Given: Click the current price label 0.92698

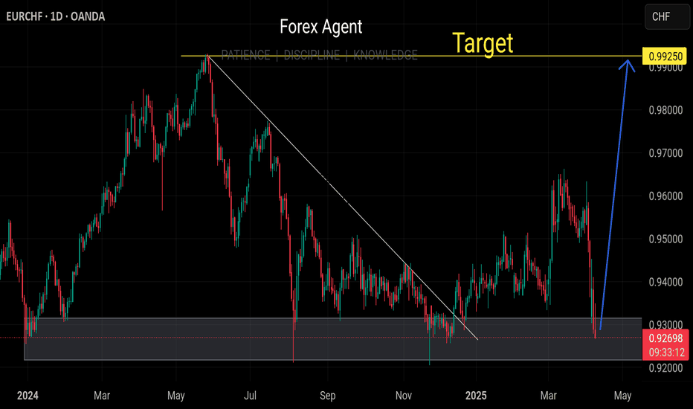Looking at the screenshot, I should coord(665,338).
